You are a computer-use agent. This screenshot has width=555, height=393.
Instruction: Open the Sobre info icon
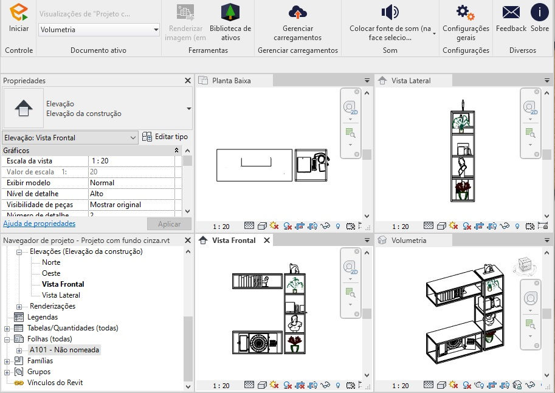coord(539,12)
